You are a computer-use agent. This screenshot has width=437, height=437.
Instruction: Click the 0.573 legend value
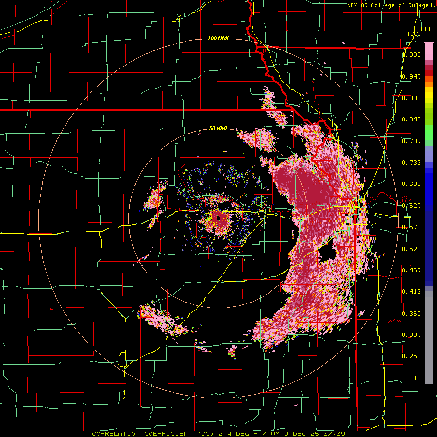click(411, 227)
